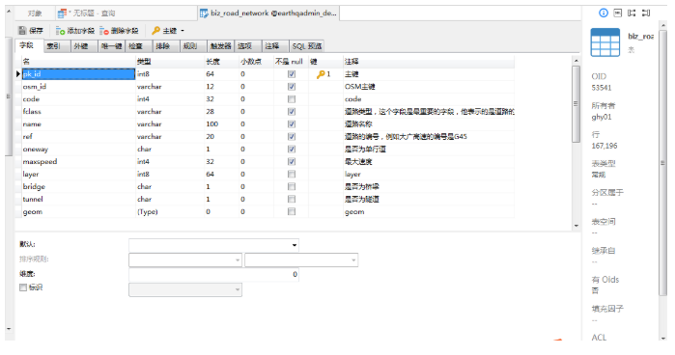Click the third layout icon in right panel header
The height and width of the screenshot is (355, 675).
tap(632, 13)
